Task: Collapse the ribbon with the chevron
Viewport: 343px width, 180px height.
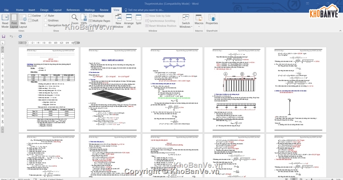Action: (x=340, y=31)
